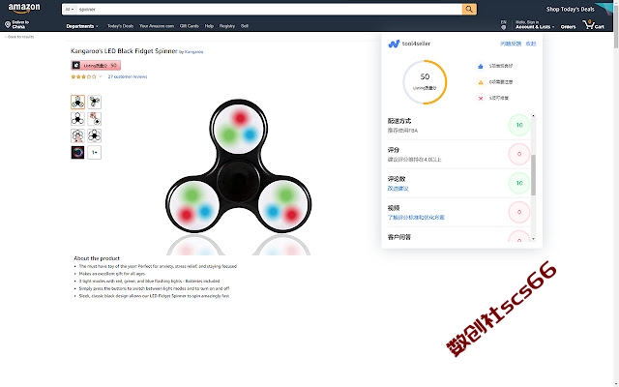
Task: Click the Kangaroo brand link
Action: point(193,51)
